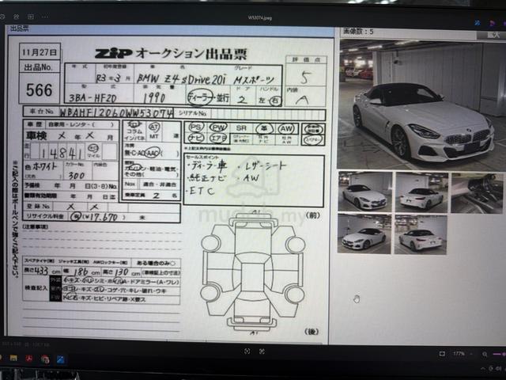The height and width of the screenshot is (380, 506).
Task: Click the model code 3BA-HF20
Action: point(93,97)
